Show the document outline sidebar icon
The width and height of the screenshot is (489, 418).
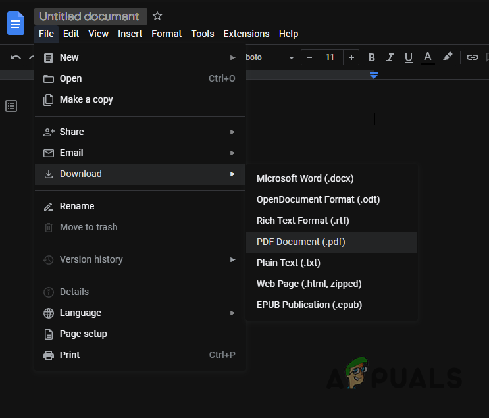pyautogui.click(x=11, y=106)
